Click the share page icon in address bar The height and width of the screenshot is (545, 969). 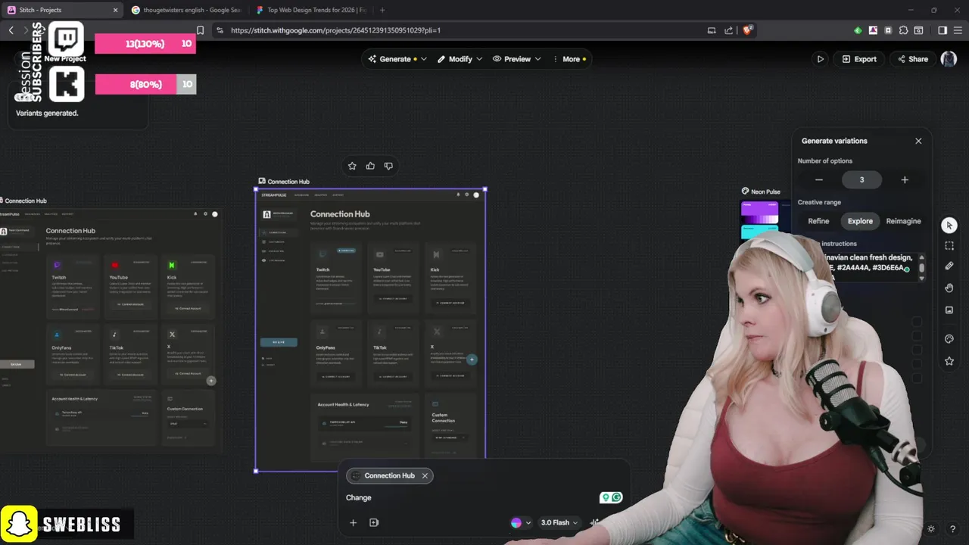pos(728,30)
